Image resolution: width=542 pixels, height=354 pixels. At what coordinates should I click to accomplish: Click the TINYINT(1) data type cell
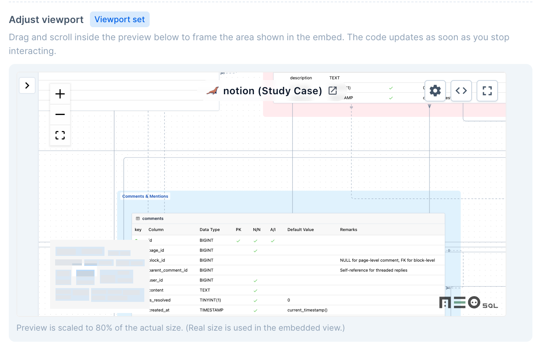point(210,300)
